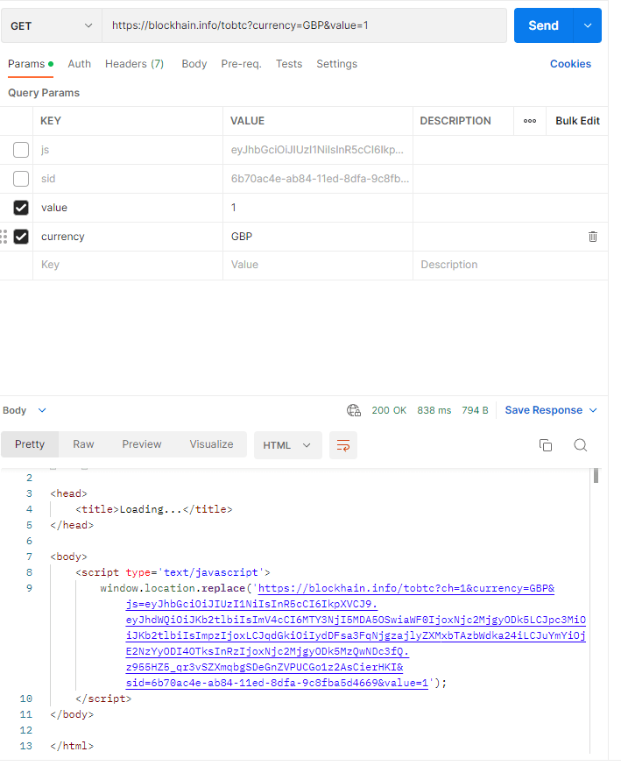
Task: Click the empty Key input field
Action: (x=128, y=265)
